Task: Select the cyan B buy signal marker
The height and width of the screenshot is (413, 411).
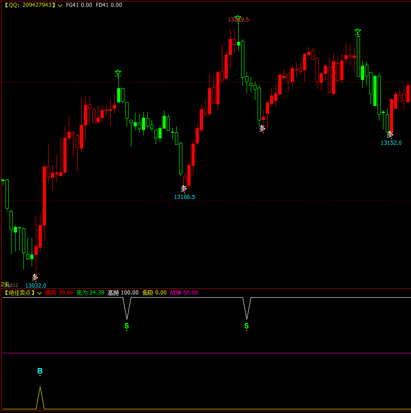Action: (40, 371)
